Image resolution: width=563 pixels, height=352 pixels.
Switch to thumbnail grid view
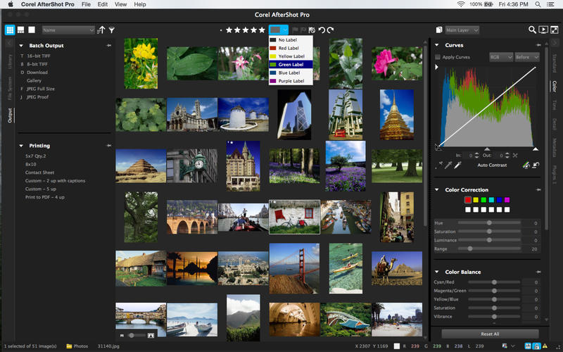[x=10, y=30]
